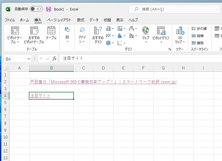Click the formula bar containing 注目サイト
Viewport: 222px width, 161px height.
click(x=140, y=59)
